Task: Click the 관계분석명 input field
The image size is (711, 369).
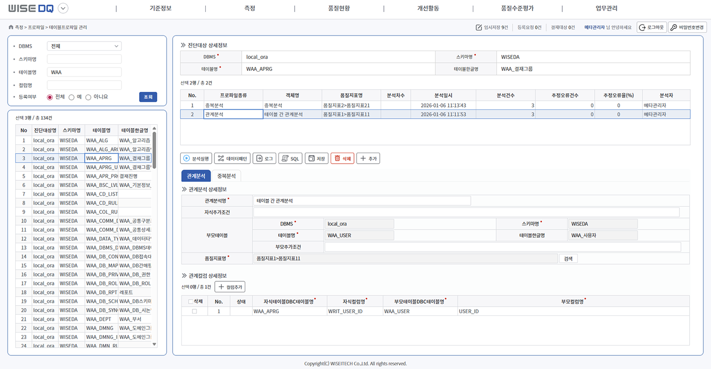Action: [362, 201]
